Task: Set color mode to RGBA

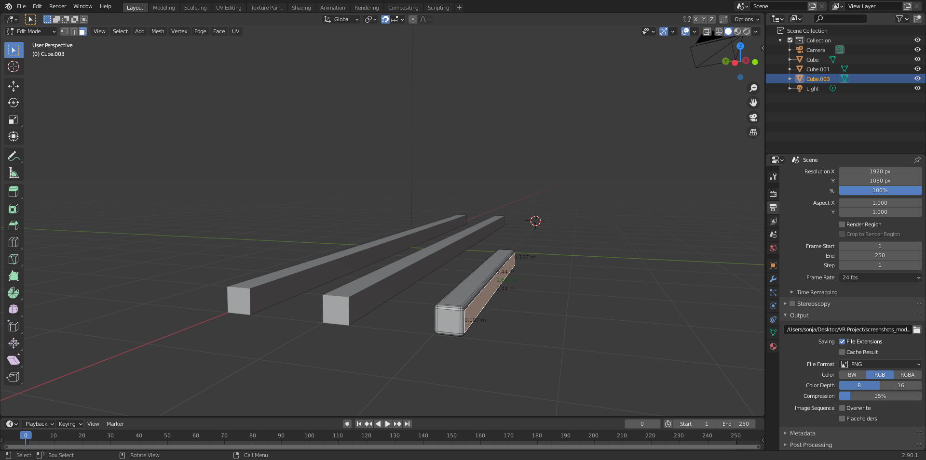Action: click(x=907, y=375)
